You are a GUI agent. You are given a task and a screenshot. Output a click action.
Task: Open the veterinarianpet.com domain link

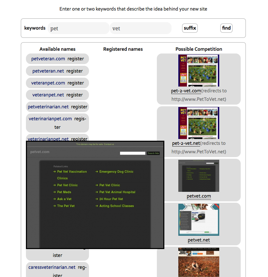coord(50,119)
